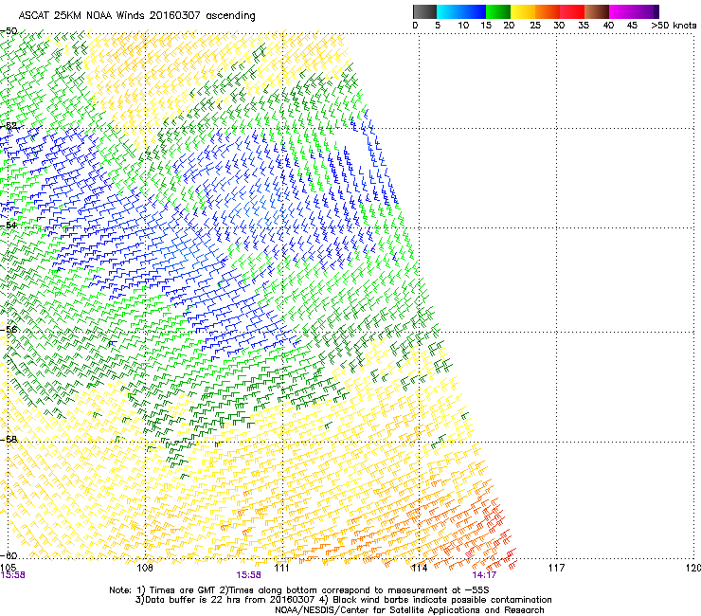Screen dimensions: 701x616
Task: Click the '0' legend scale label
Action: (x=415, y=26)
